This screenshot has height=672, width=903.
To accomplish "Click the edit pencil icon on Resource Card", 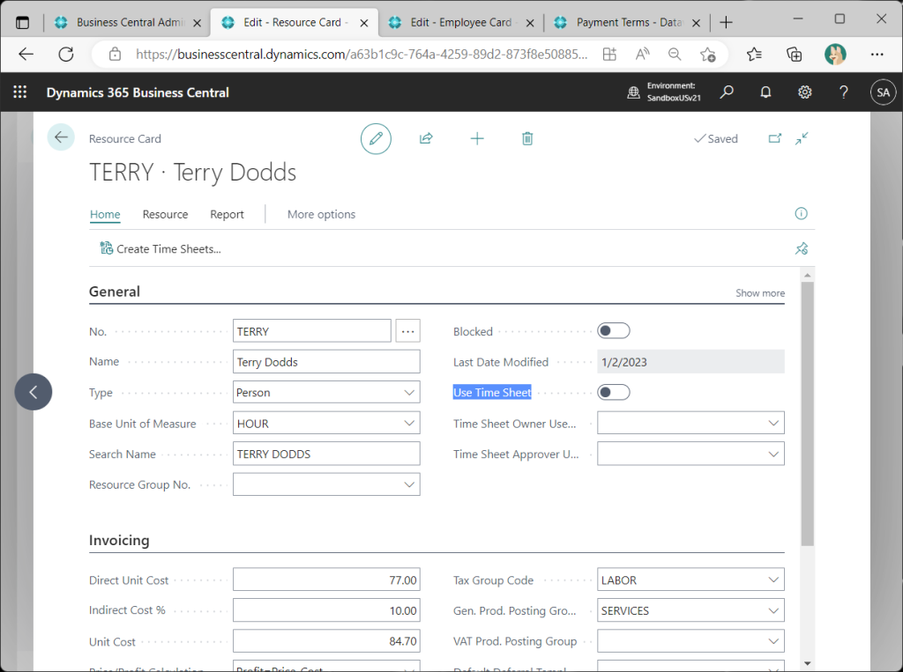I will tap(376, 138).
